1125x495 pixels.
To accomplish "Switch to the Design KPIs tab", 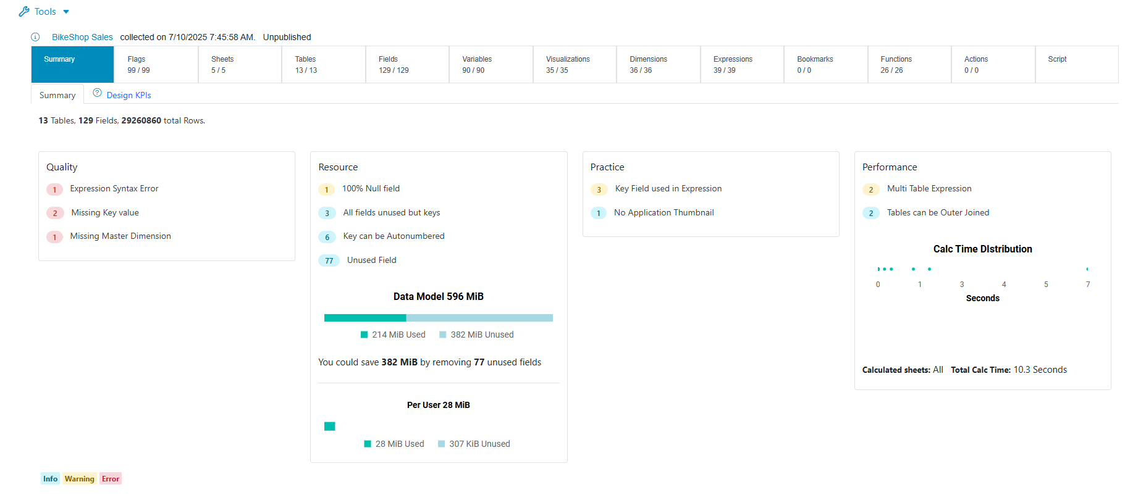I will [129, 95].
